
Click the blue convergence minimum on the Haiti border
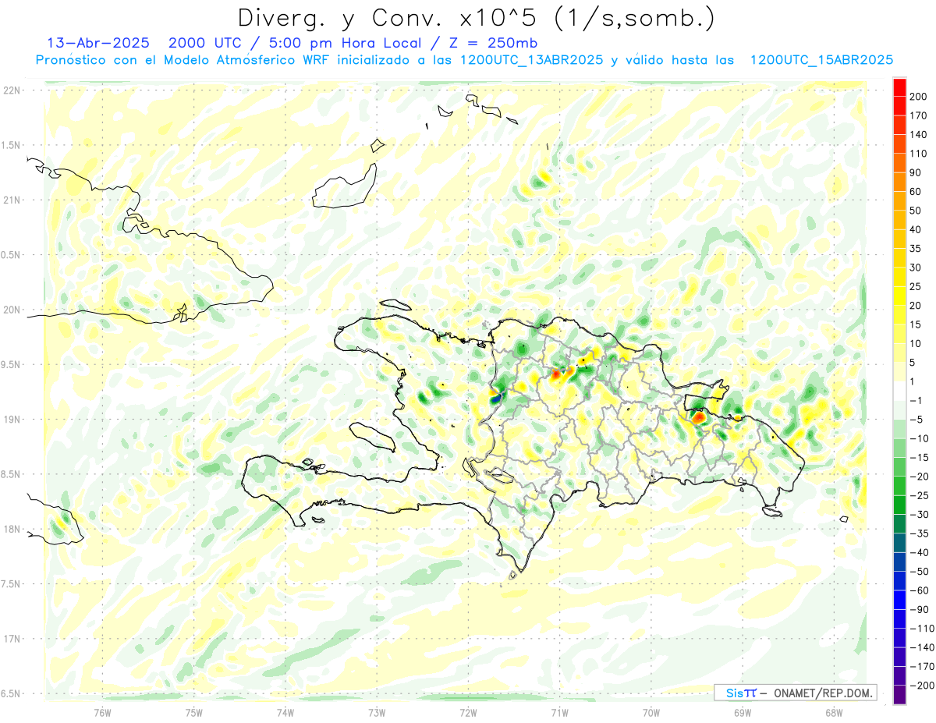tap(495, 399)
